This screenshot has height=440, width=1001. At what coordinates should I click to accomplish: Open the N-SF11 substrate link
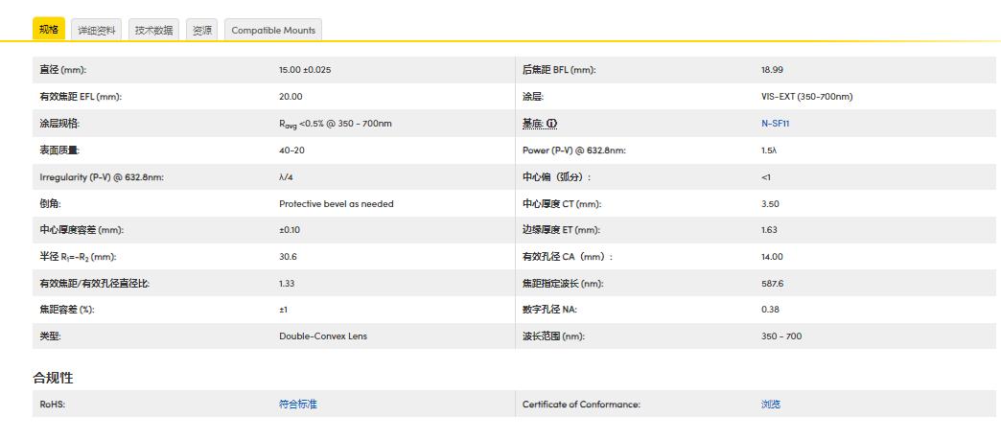click(x=775, y=124)
